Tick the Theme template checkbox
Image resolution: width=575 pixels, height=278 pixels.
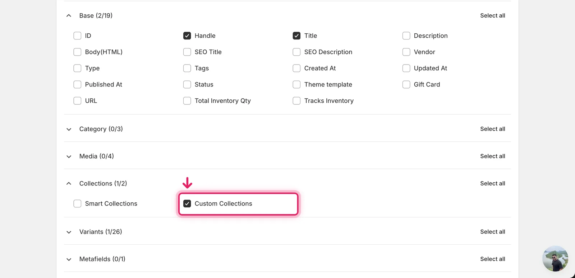pos(296,85)
